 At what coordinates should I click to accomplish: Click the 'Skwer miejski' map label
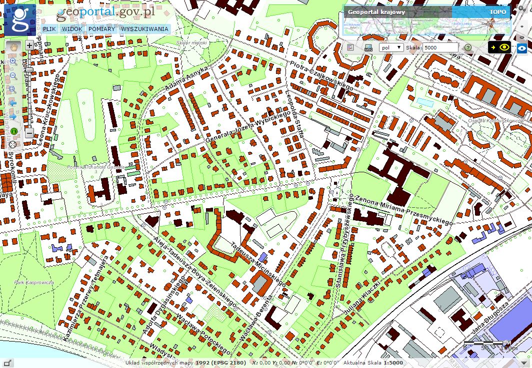pyautogui.click(x=191, y=43)
